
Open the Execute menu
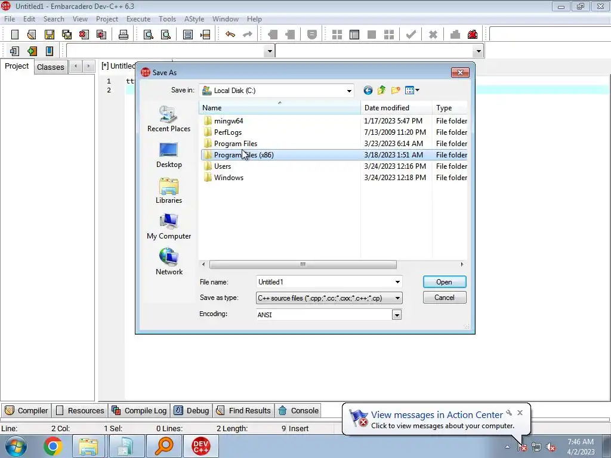138,19
